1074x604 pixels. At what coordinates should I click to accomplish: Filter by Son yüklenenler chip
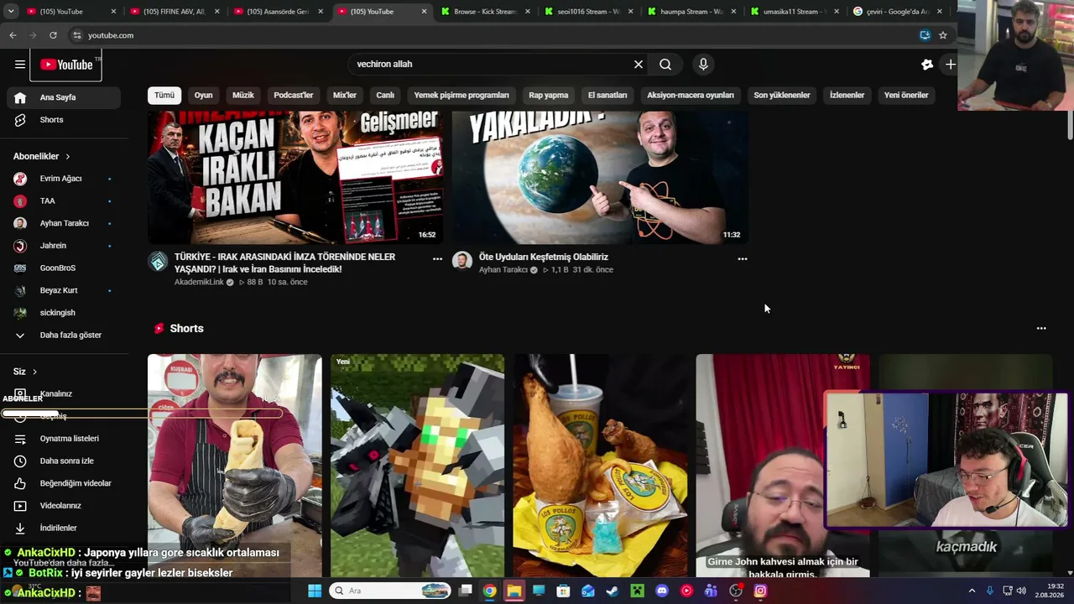tap(782, 96)
